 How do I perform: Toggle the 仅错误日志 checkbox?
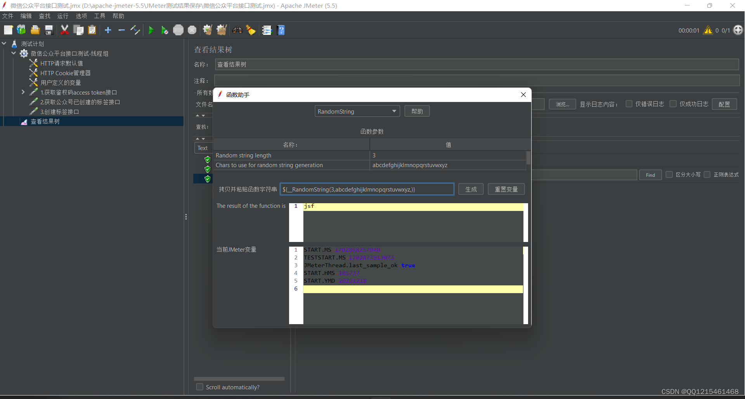[629, 104]
